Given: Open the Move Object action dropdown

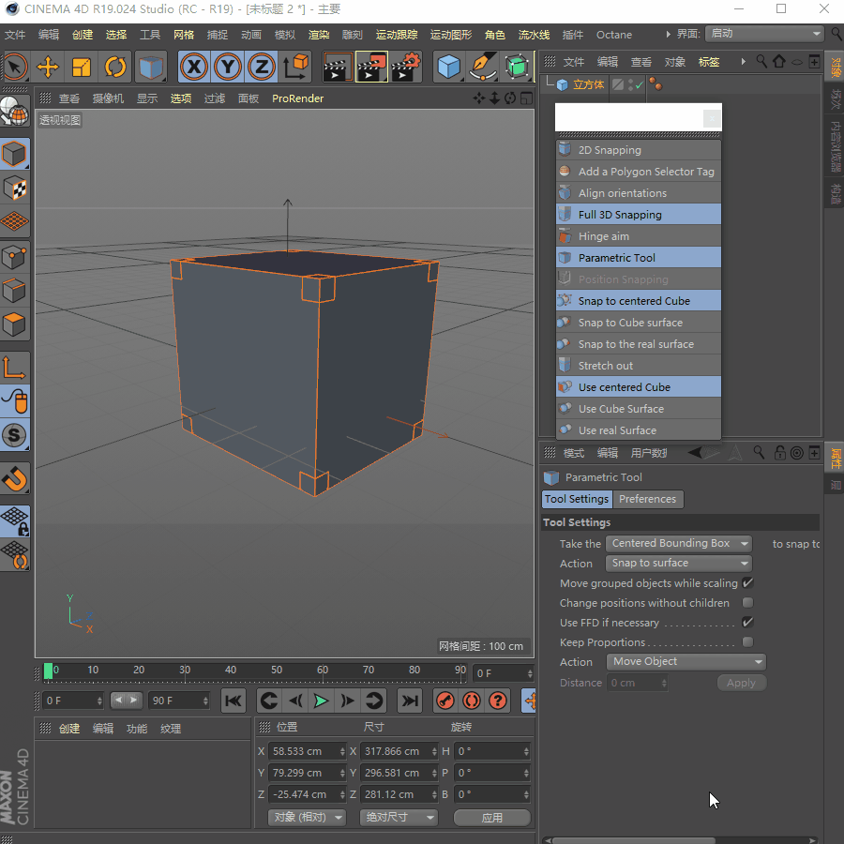Looking at the screenshot, I should point(686,661).
